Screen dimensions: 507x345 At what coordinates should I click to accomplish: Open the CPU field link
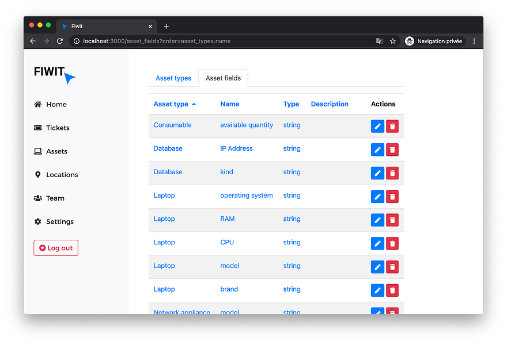pyautogui.click(x=227, y=243)
